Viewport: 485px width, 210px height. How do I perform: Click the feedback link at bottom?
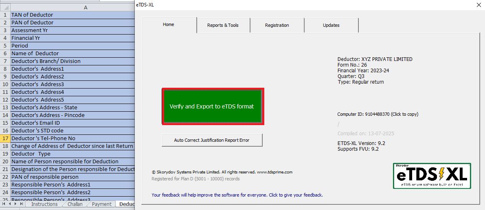pyautogui.click(x=237, y=195)
